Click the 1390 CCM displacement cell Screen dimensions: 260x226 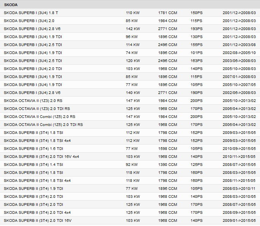[x=168, y=164]
